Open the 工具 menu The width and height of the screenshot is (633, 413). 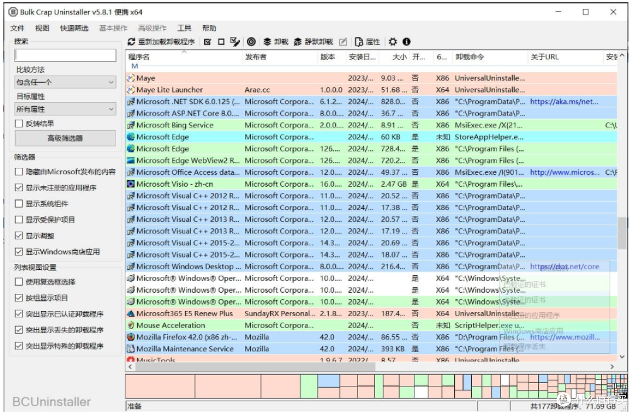point(184,28)
